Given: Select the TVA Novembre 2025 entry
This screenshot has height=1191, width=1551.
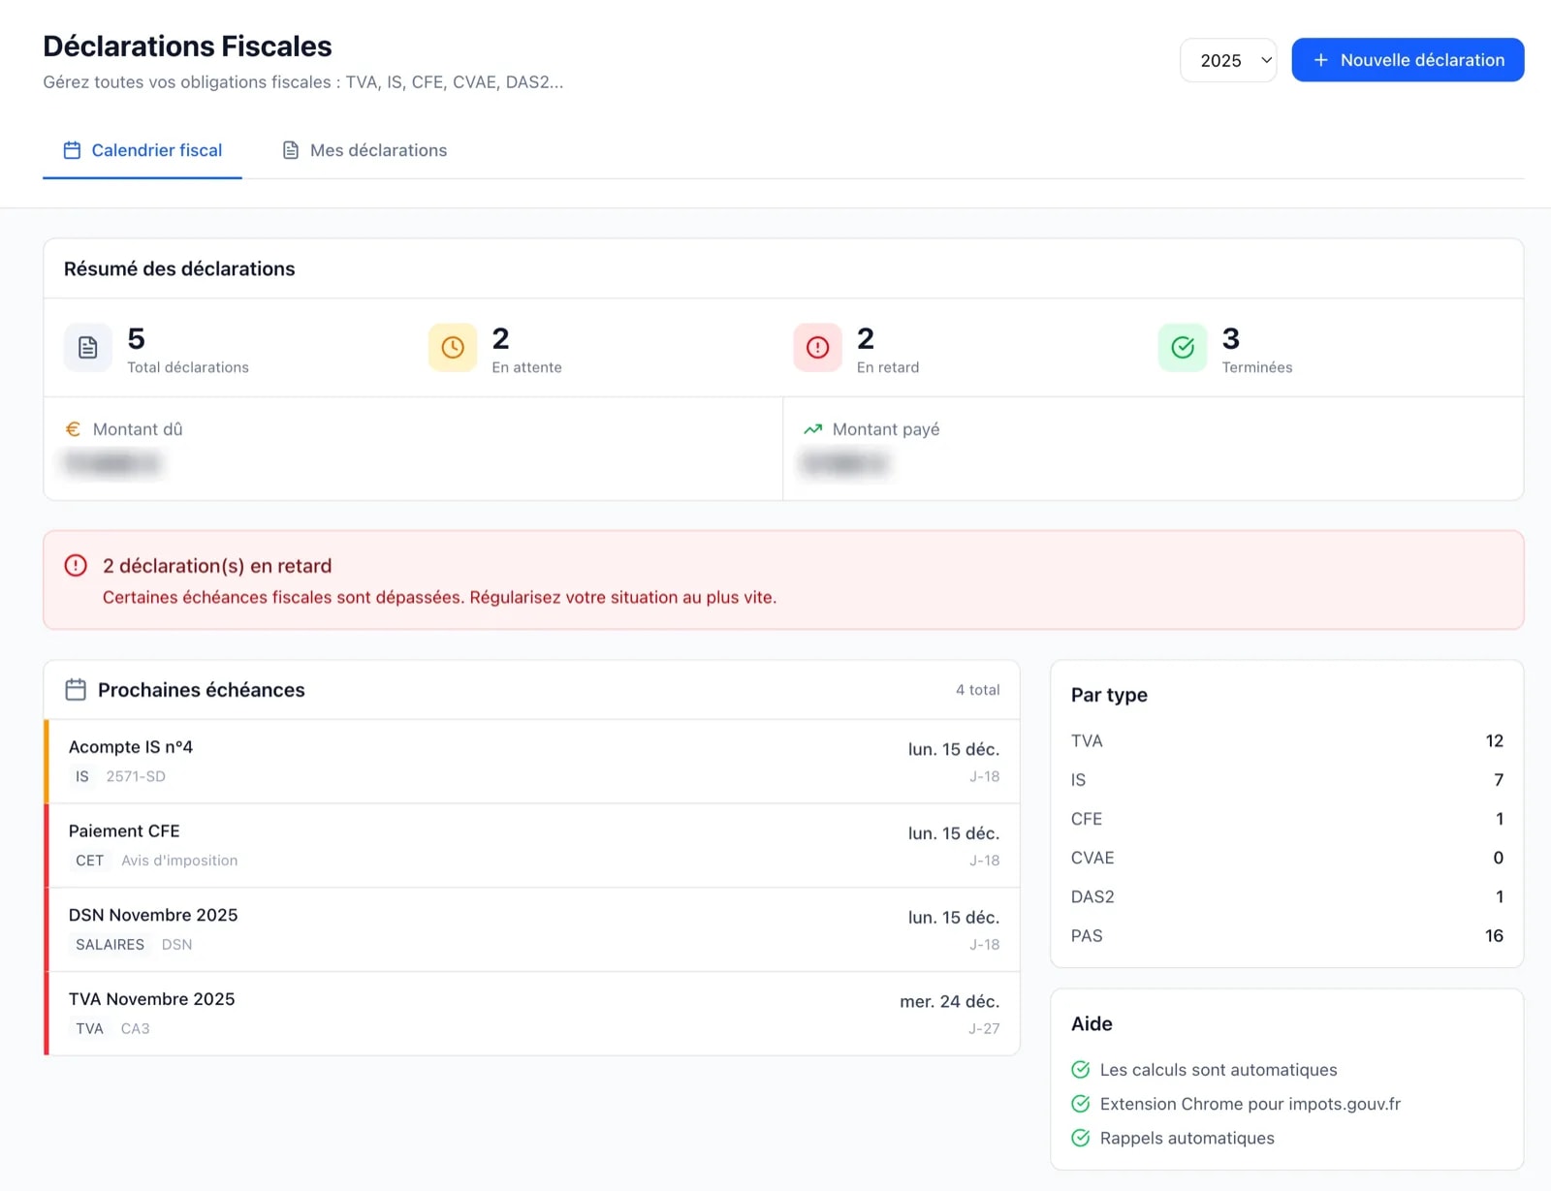Looking at the screenshot, I should point(532,1014).
